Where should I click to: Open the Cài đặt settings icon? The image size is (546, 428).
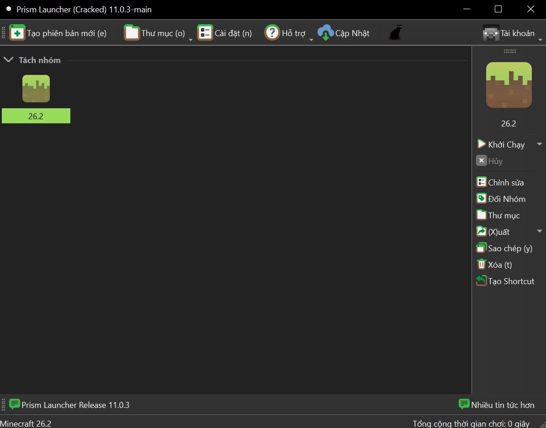point(205,33)
